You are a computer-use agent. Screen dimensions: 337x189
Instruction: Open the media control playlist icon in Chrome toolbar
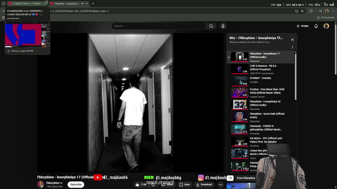[x=320, y=11]
